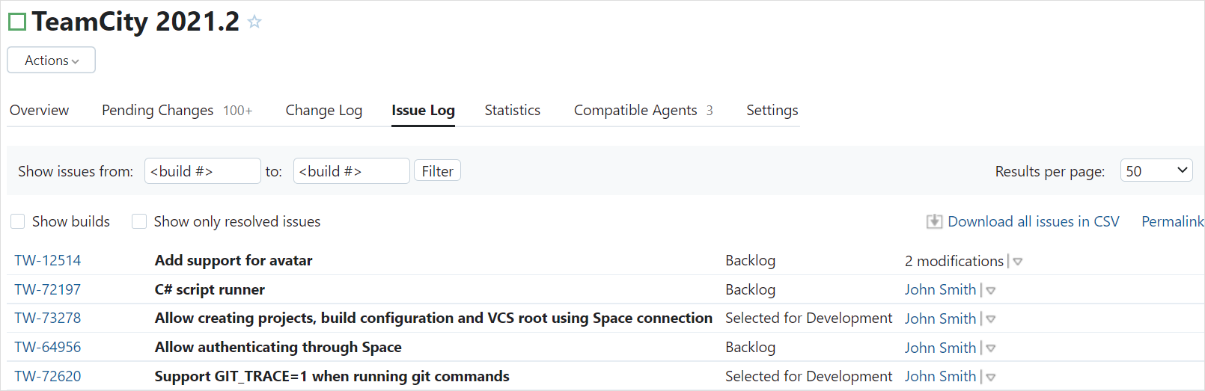This screenshot has height=391, width=1205.
Task: Switch to the Change Log tab
Action: click(323, 111)
